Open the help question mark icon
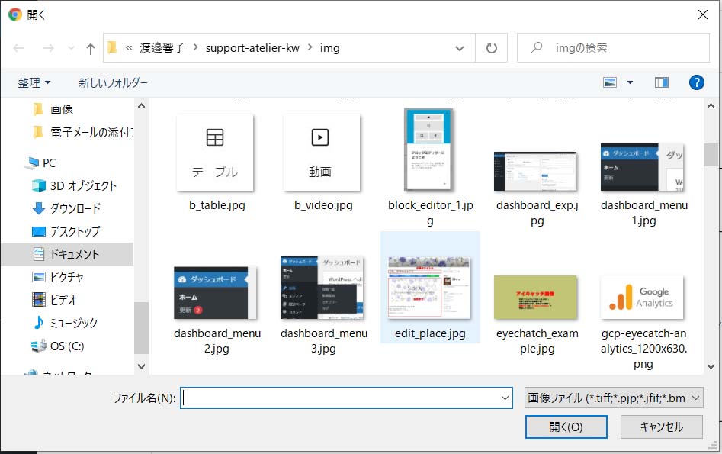The image size is (722, 454). tap(695, 82)
